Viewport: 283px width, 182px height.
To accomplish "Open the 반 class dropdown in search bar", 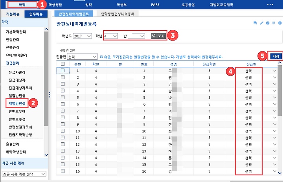I will click(136, 36).
